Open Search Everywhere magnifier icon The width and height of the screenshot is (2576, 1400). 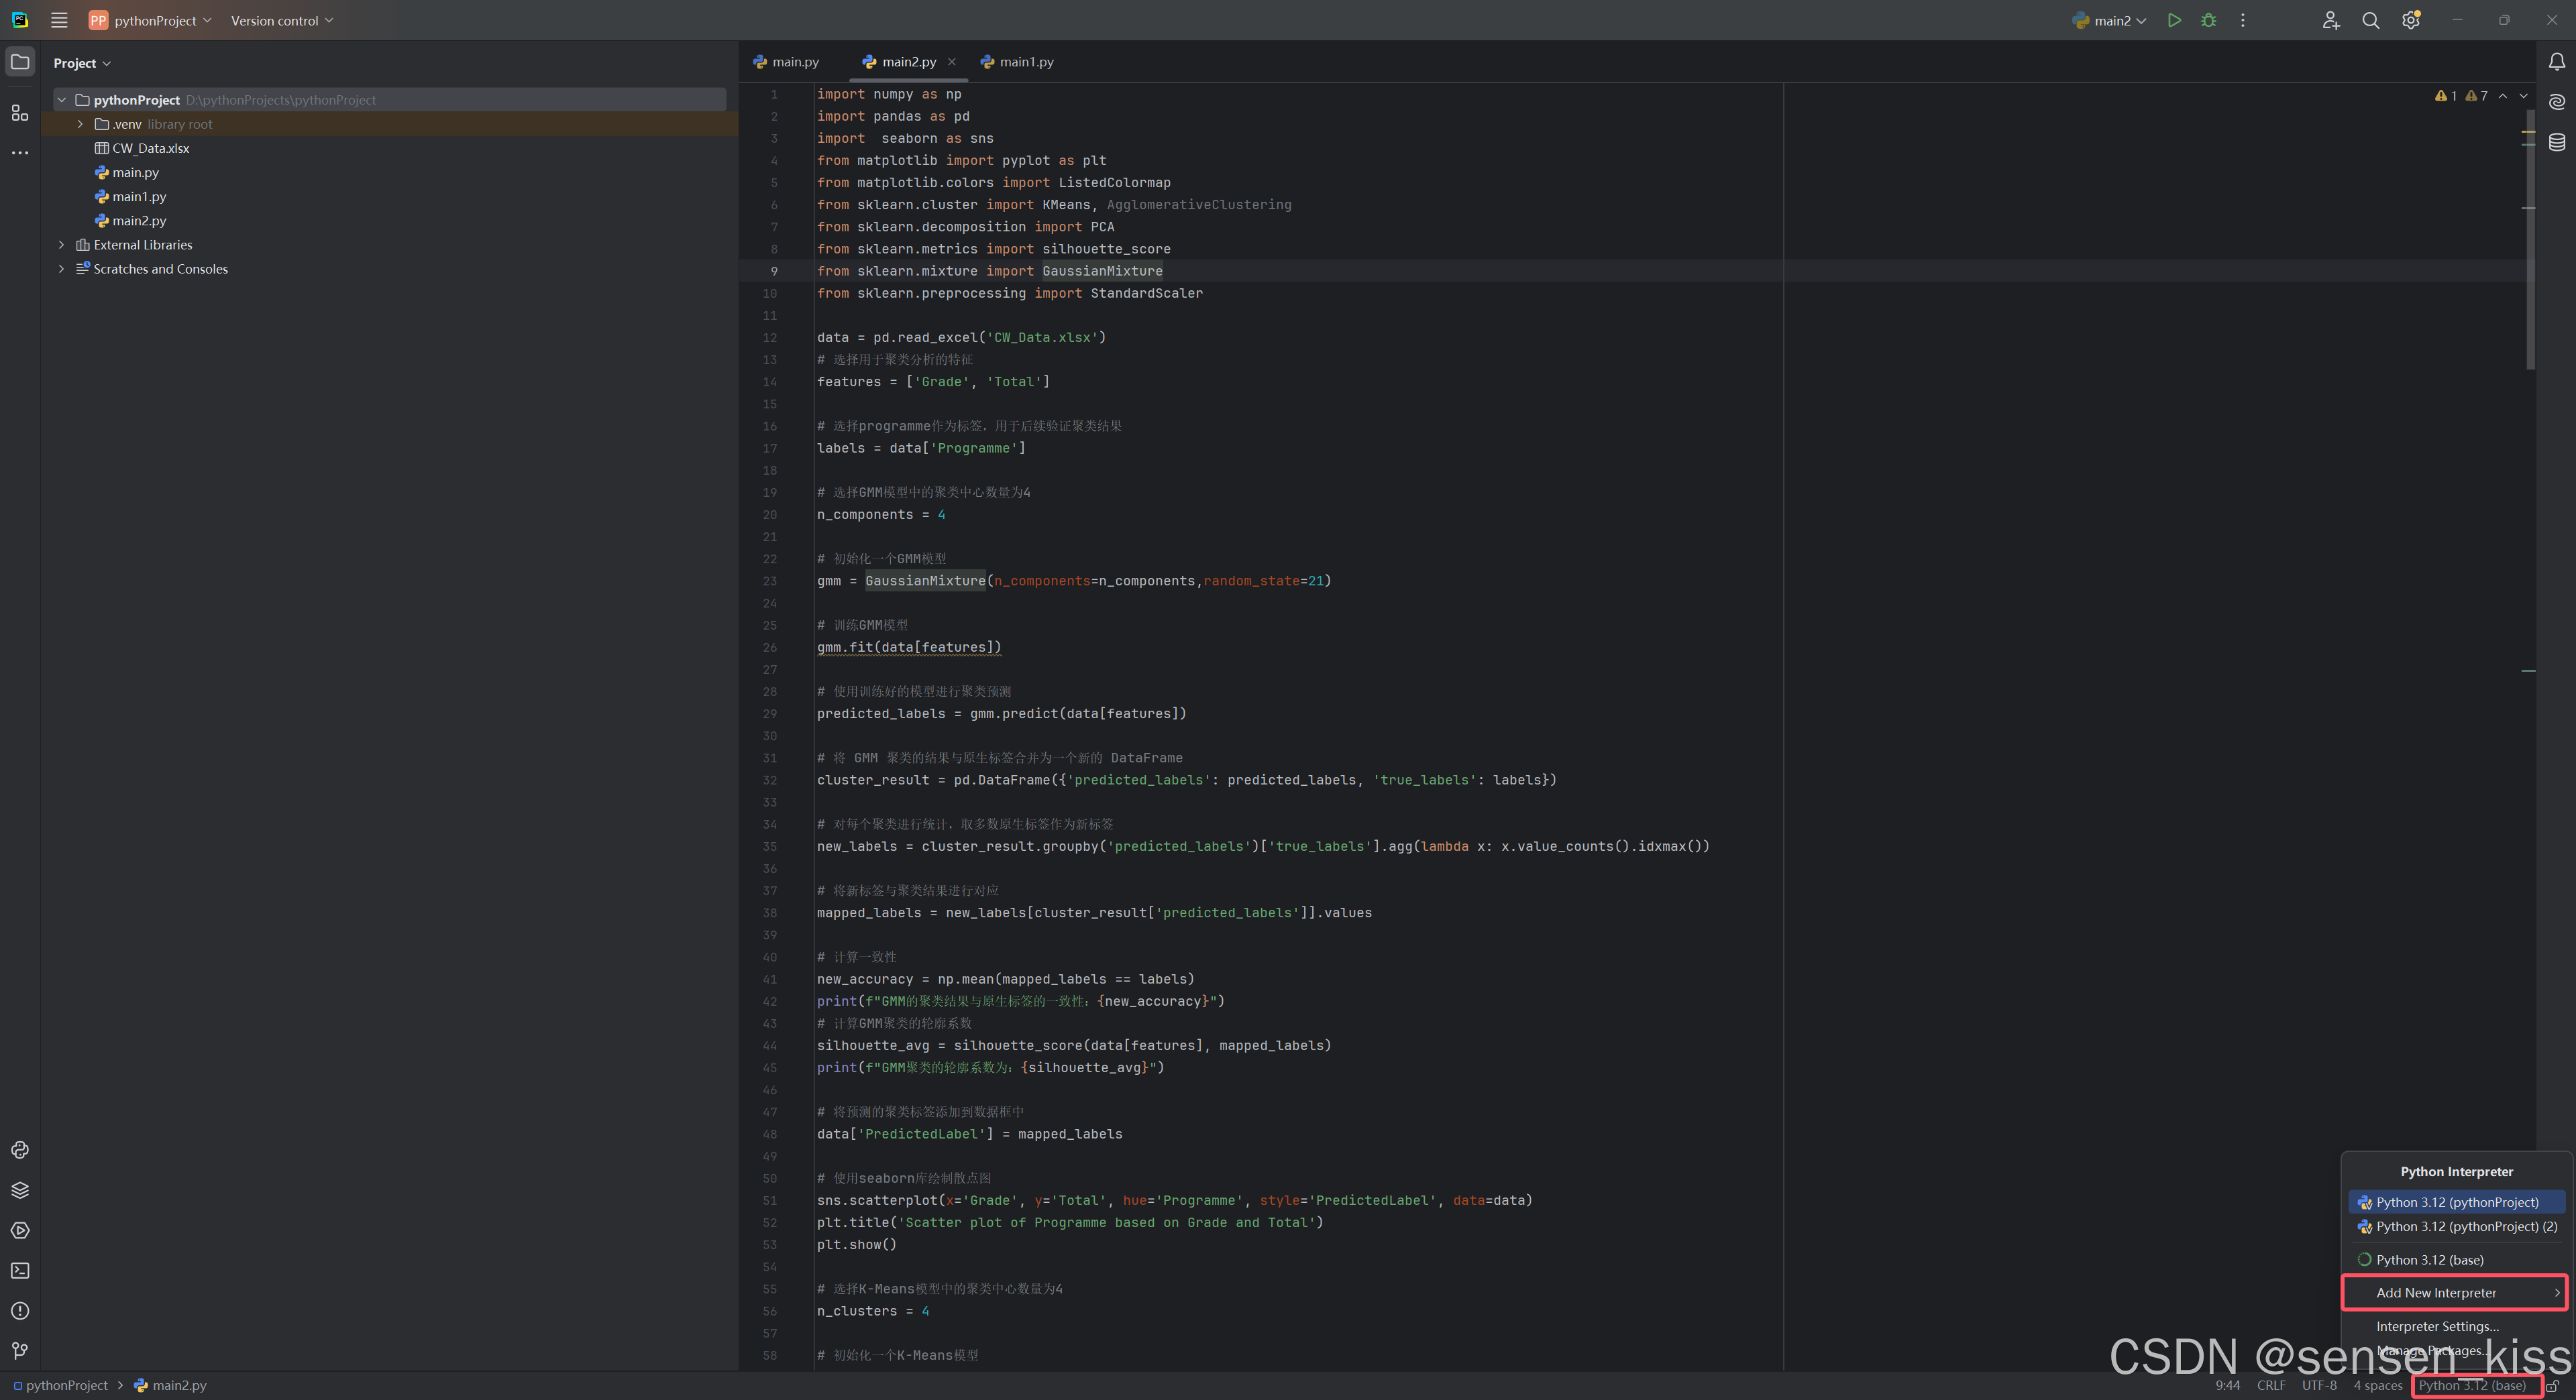point(2370,20)
